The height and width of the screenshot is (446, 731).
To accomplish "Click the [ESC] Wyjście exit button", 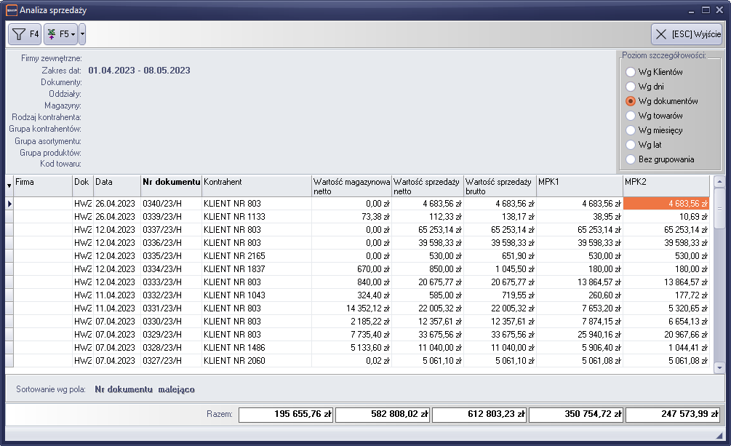I will (x=686, y=34).
